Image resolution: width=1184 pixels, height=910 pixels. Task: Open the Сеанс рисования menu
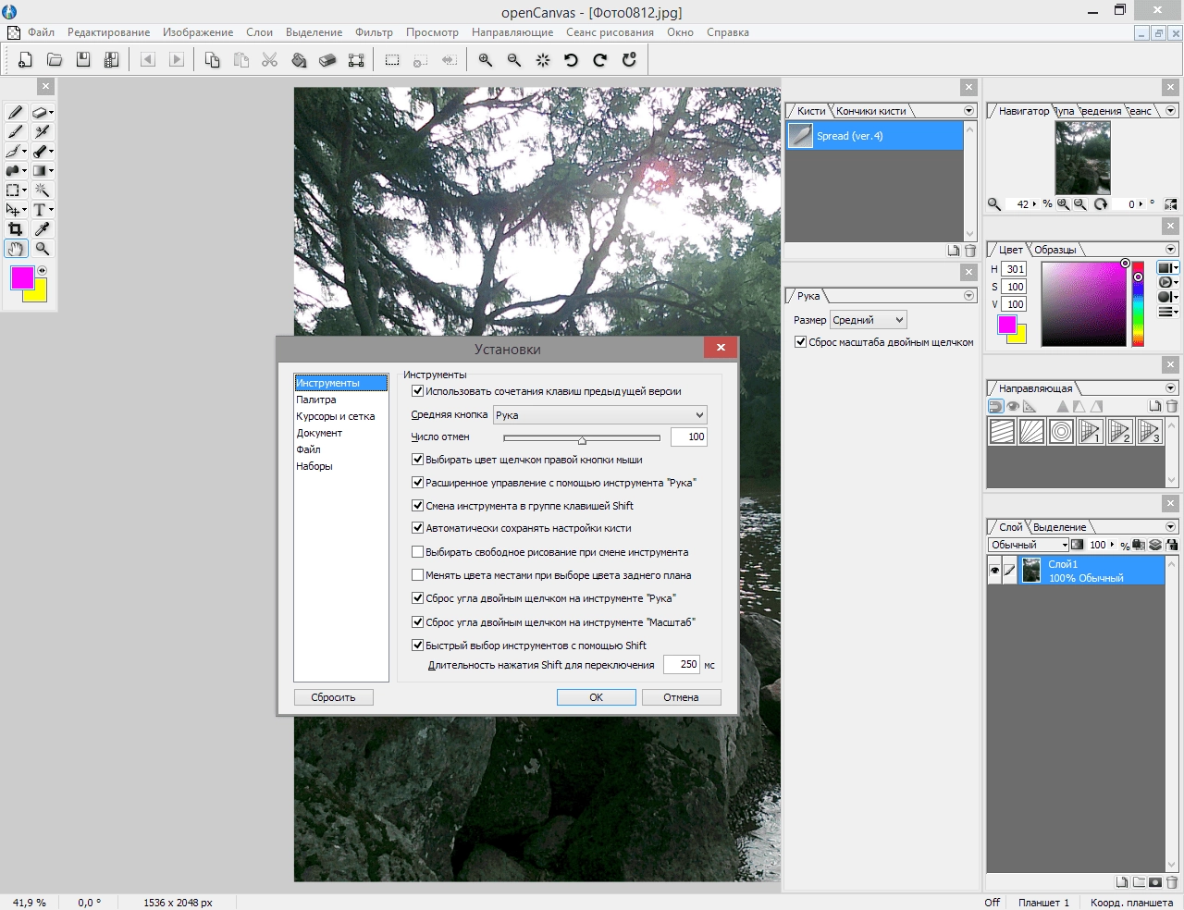pyautogui.click(x=610, y=32)
